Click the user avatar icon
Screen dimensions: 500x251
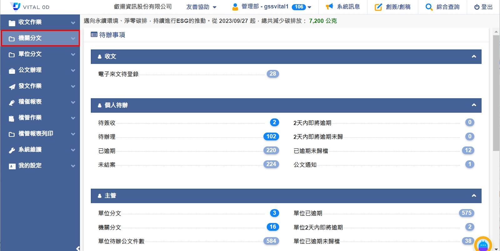(235, 7)
